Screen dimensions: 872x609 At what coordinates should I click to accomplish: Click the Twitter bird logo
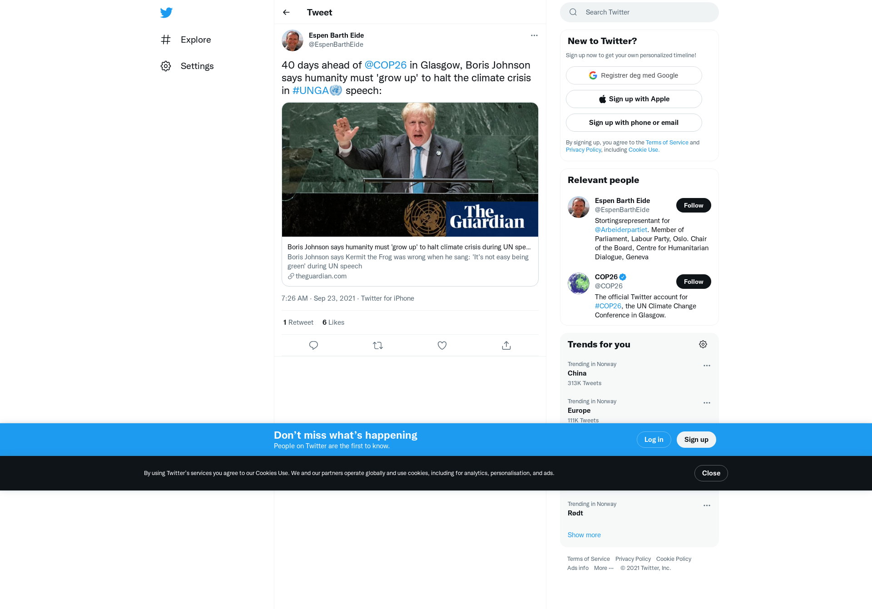[x=166, y=12]
